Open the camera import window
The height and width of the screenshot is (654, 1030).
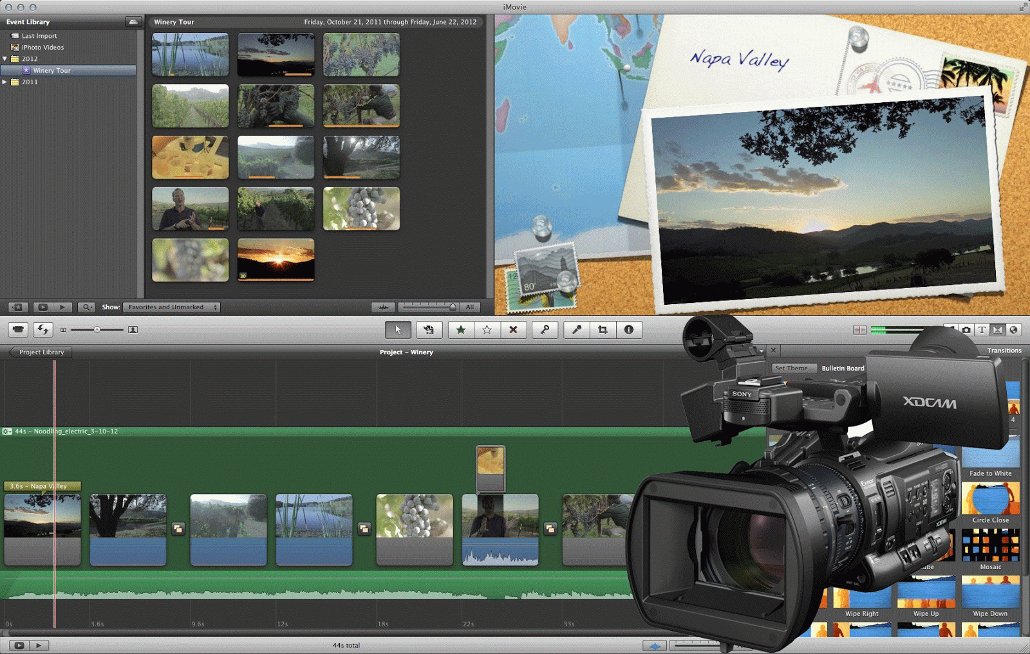[x=18, y=329]
